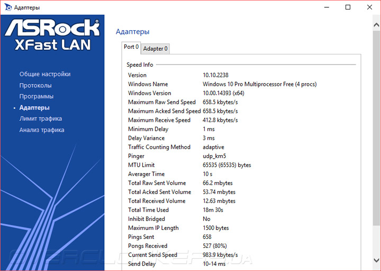
Task: Click the scrollbar up arrow
Action: [376, 25]
